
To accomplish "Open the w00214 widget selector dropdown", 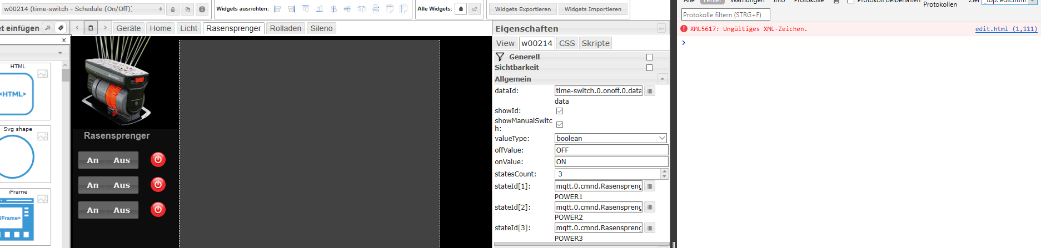I will 83,9.
